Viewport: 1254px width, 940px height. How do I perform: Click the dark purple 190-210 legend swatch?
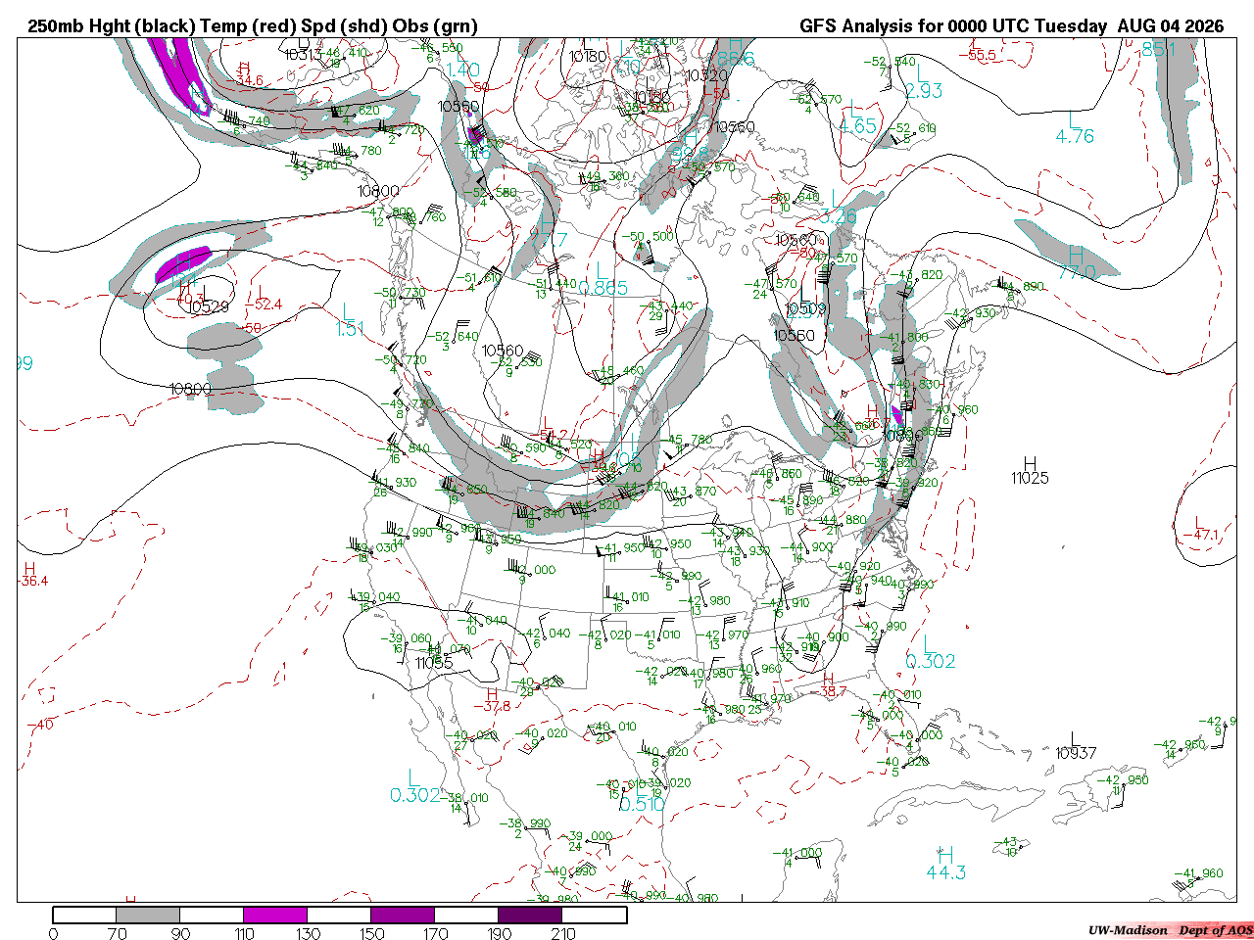tap(530, 915)
